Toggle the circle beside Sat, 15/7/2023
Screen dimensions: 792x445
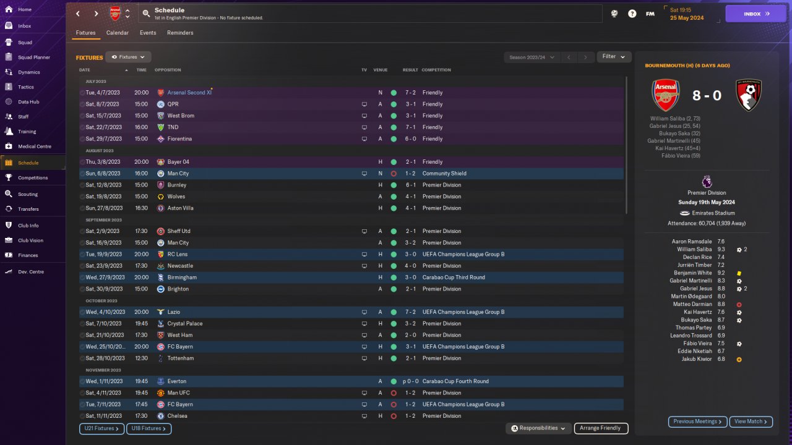click(x=82, y=116)
